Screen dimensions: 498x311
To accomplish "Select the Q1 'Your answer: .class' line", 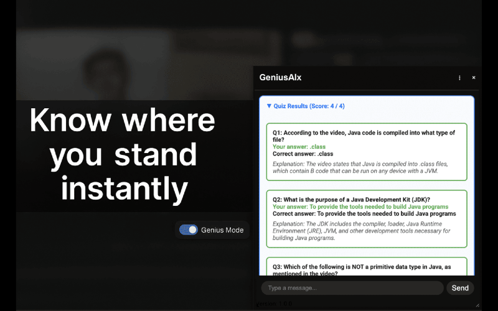I will 299,147.
